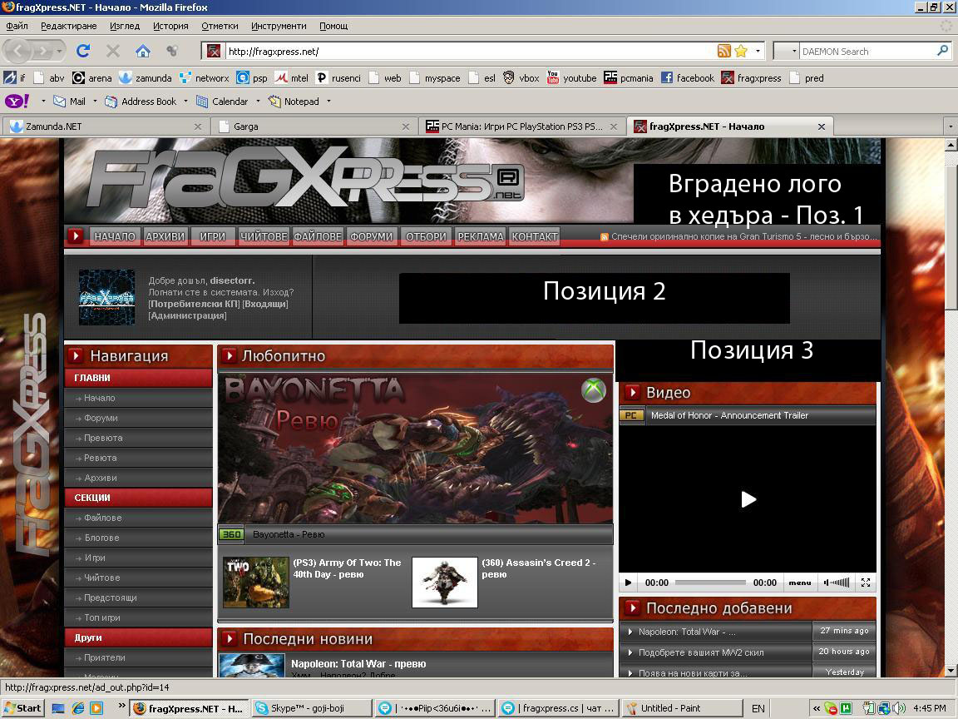The width and height of the screenshot is (958, 719).
Task: Bookmark this page with the star icon
Action: 741,52
